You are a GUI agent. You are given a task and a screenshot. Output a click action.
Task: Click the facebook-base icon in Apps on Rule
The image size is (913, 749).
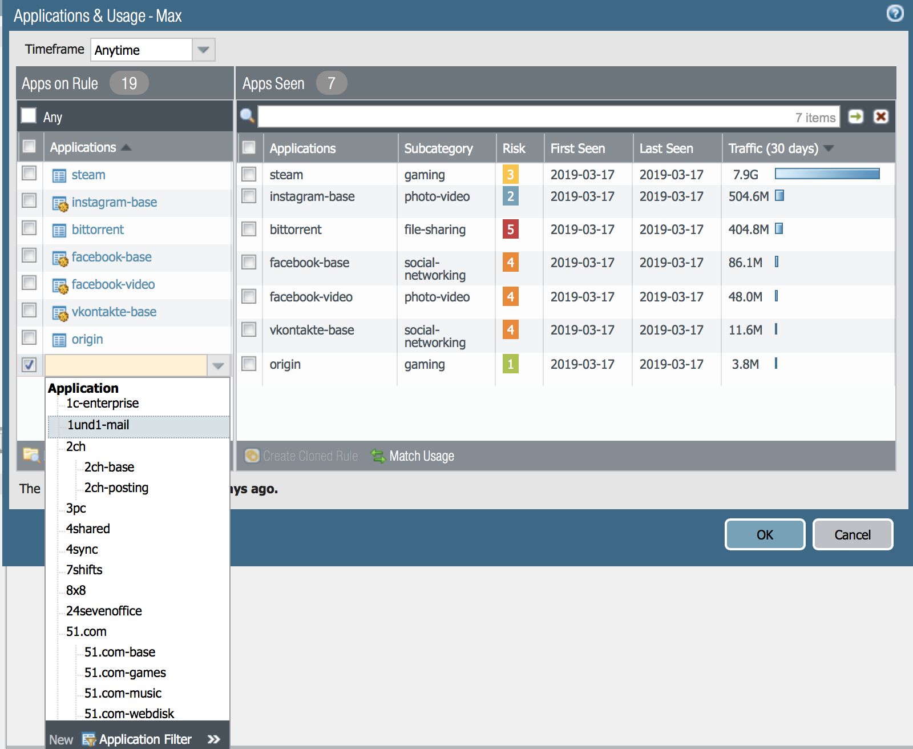[59, 258]
